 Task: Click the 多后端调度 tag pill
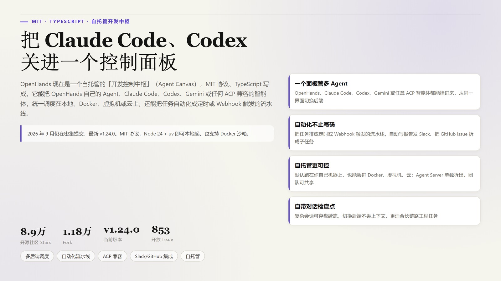click(37, 256)
